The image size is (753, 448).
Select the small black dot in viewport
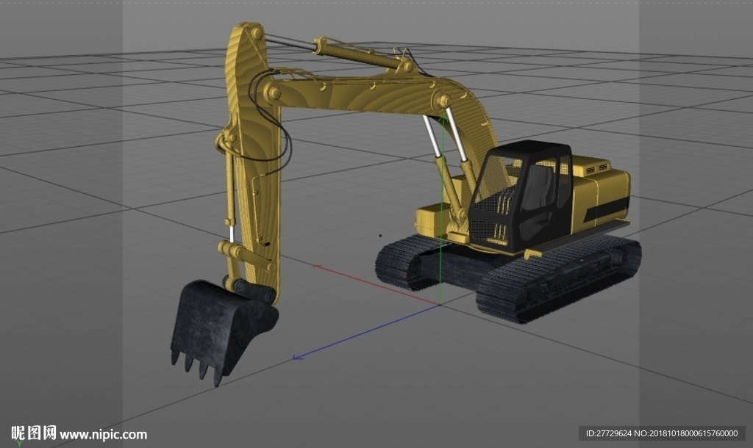pos(380,236)
